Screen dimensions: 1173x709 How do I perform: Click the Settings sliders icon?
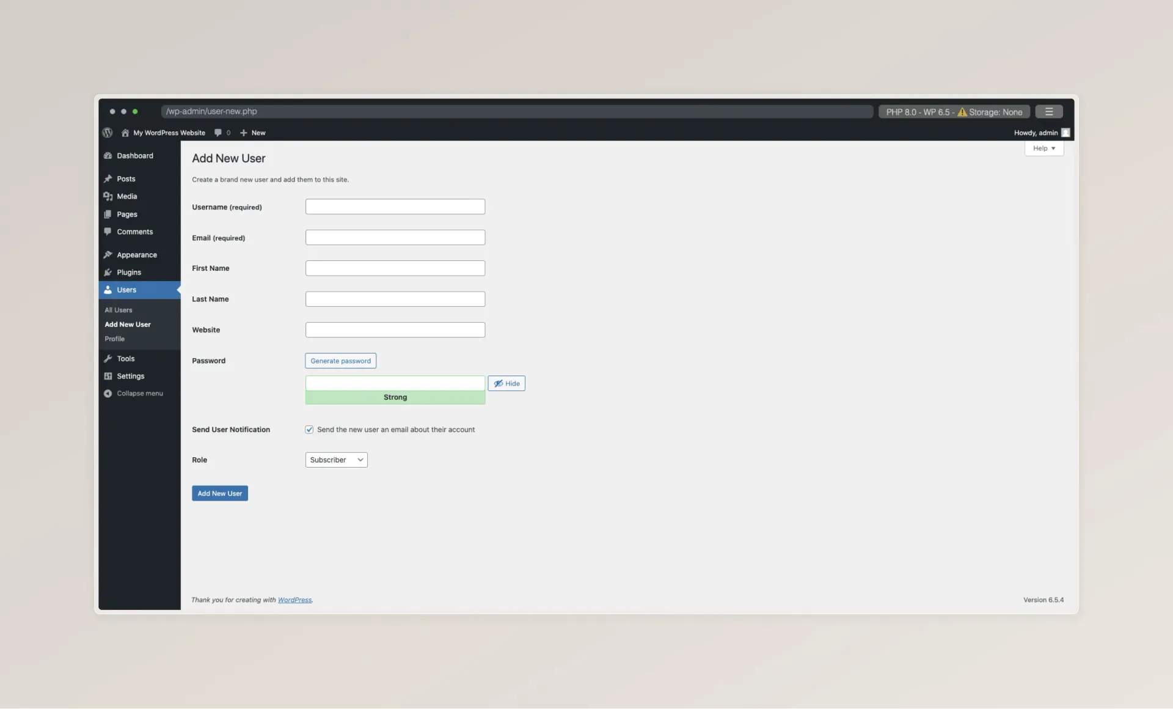(108, 377)
